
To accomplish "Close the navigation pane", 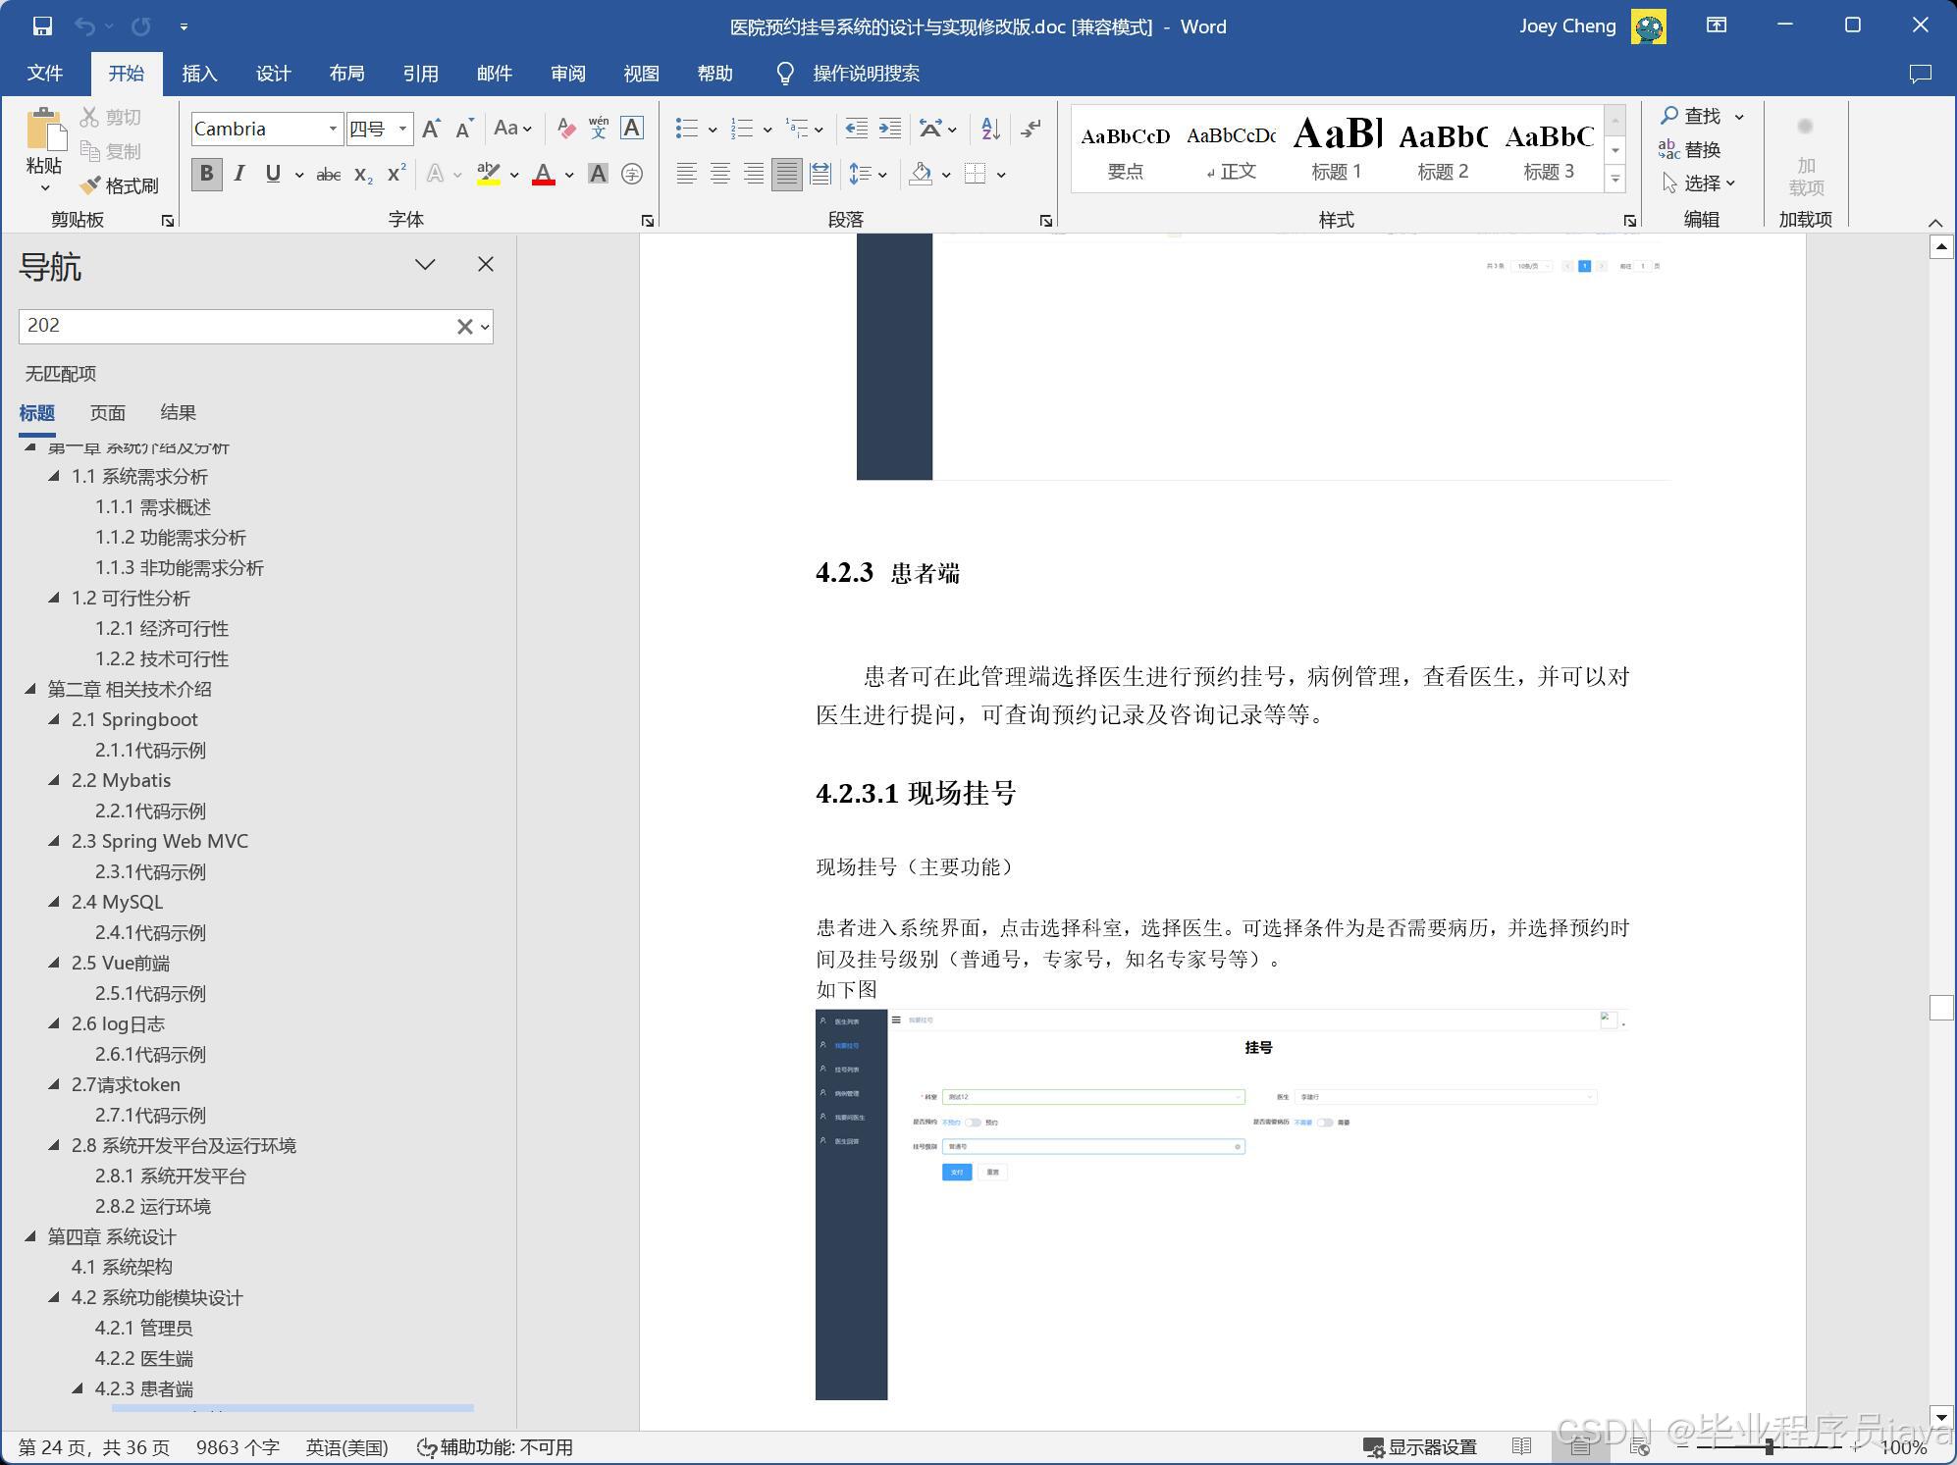I will click(x=486, y=264).
